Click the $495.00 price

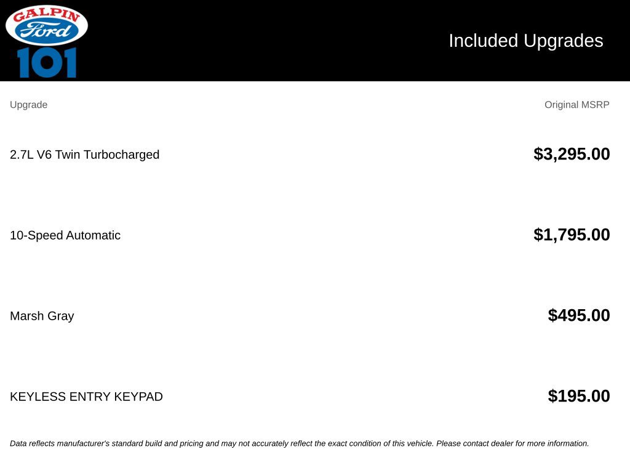578,315
